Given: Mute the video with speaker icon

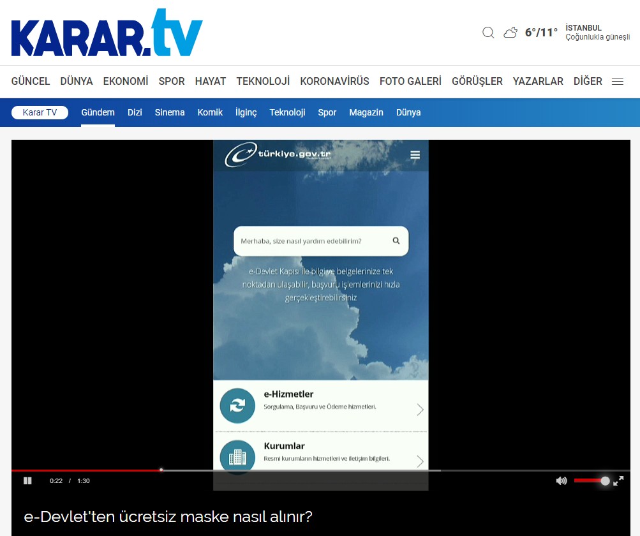Looking at the screenshot, I should [x=562, y=480].
